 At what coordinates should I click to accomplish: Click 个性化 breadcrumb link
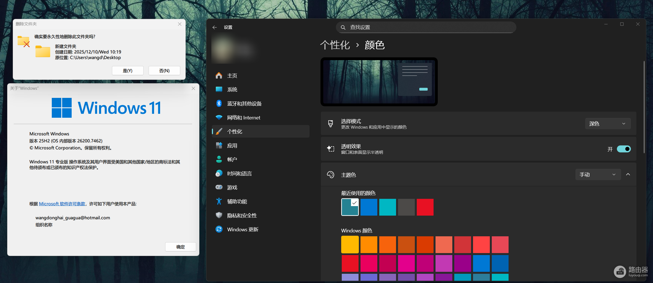[335, 45]
